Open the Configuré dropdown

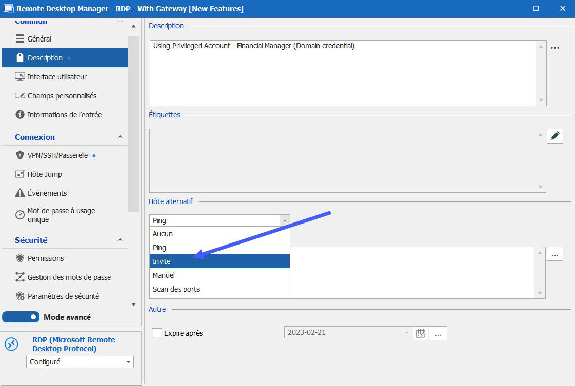point(80,362)
